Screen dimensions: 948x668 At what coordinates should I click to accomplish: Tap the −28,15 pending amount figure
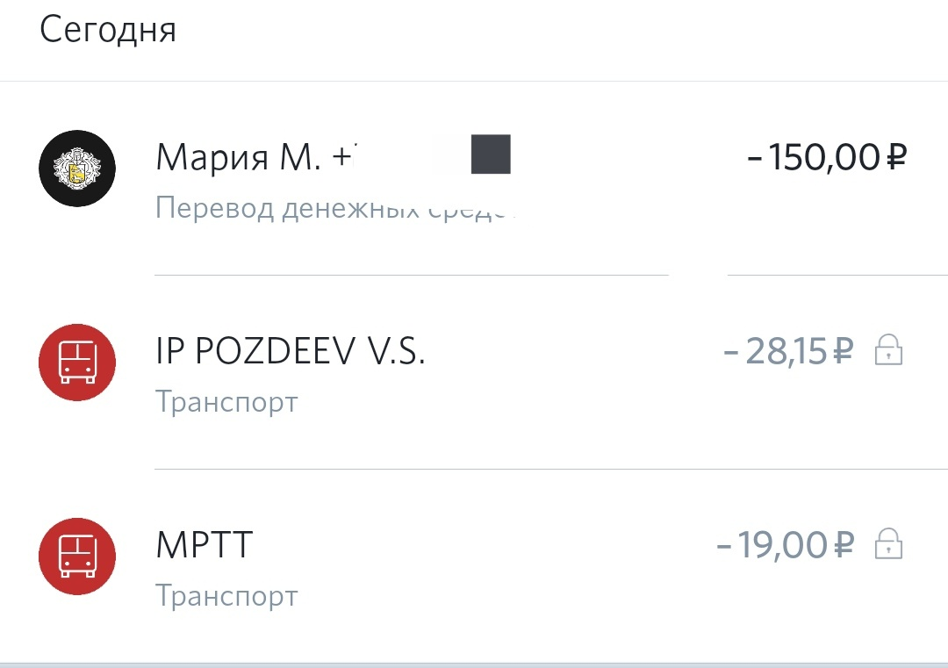[x=775, y=350]
